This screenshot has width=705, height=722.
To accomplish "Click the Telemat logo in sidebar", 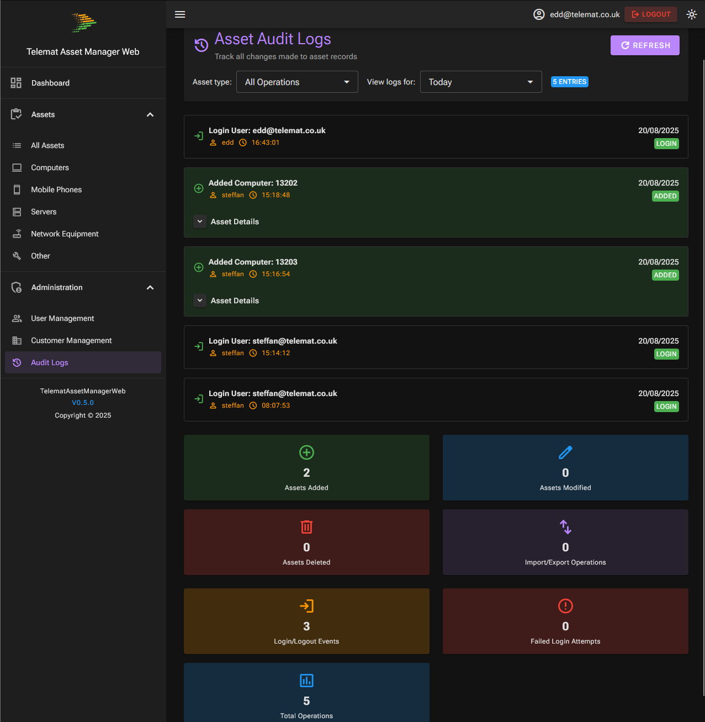I will coord(83,23).
